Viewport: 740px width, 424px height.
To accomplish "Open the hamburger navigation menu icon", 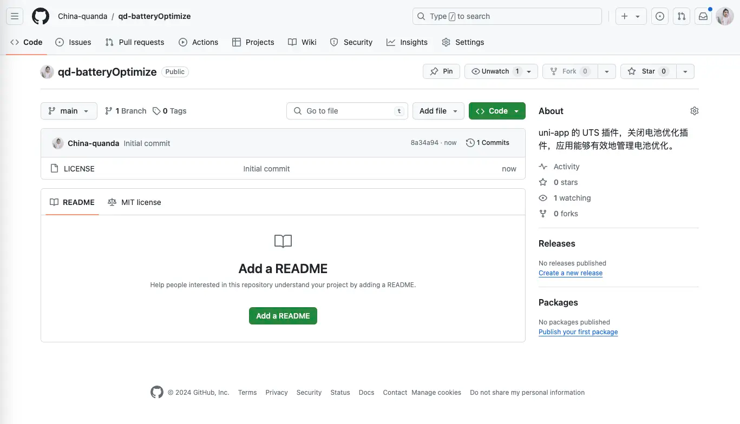I will click(x=14, y=16).
